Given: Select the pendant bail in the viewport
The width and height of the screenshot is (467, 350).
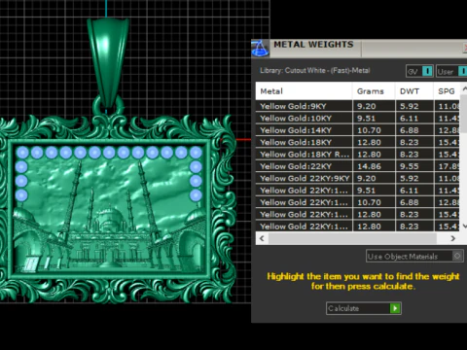Looking at the screenshot, I should click(x=108, y=60).
